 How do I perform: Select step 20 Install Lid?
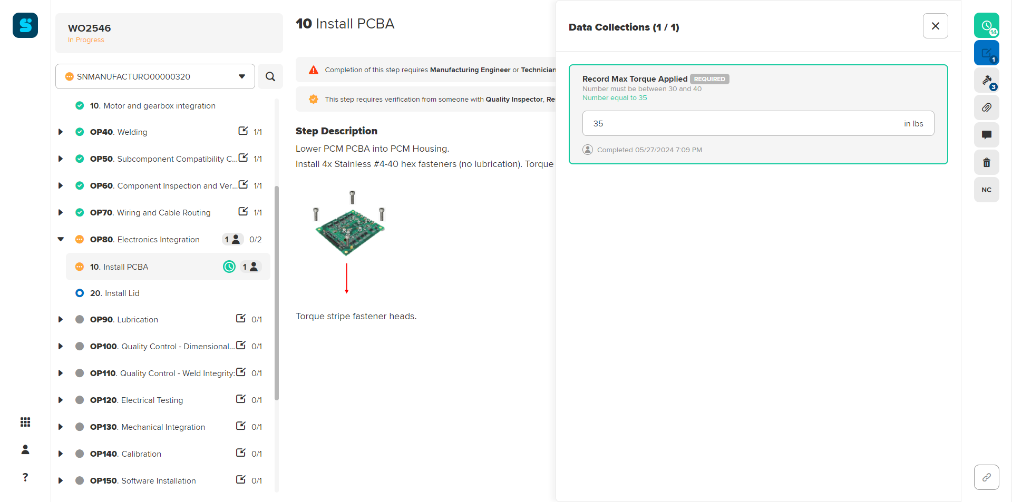point(122,293)
